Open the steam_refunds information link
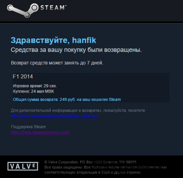 pos(54,116)
